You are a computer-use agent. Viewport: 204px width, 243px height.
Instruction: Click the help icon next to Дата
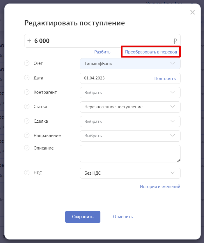click(x=27, y=78)
